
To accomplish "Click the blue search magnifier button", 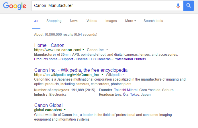I will pyautogui.click(x=189, y=6).
